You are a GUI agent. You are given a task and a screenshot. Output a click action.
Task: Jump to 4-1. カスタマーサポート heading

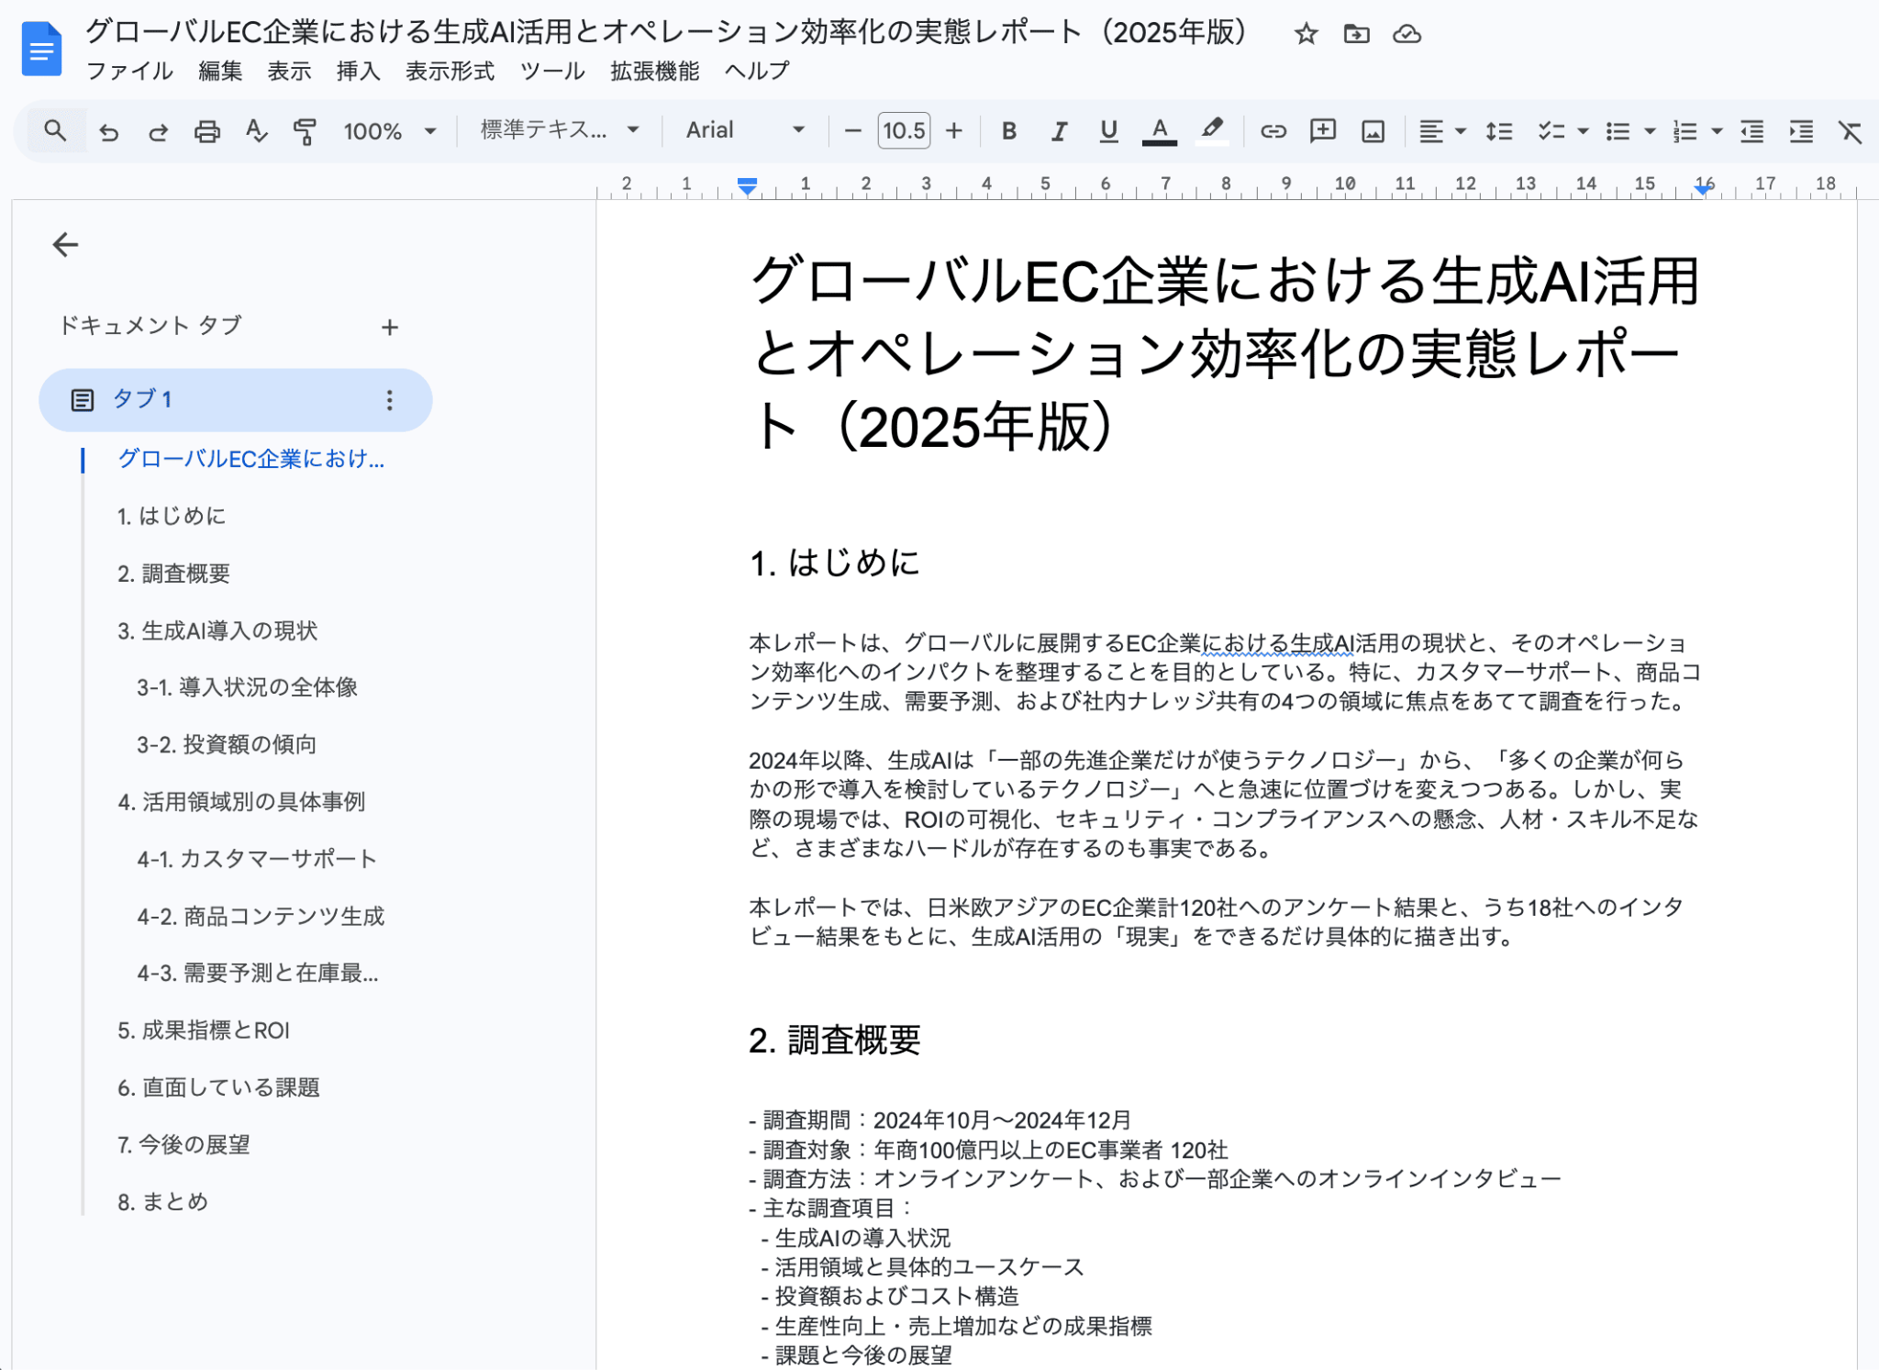tap(257, 859)
